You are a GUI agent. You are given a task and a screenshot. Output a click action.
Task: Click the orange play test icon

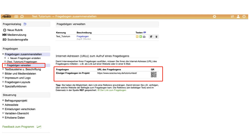tap(137, 36)
